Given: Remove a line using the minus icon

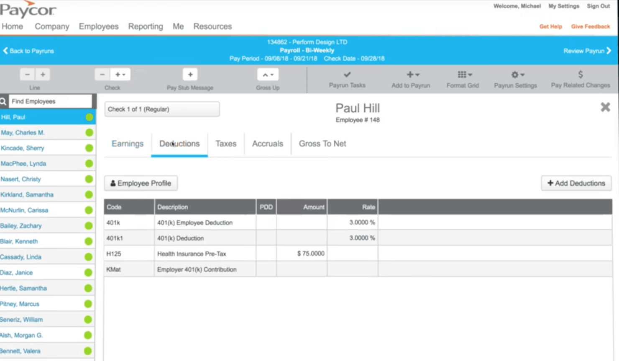Looking at the screenshot, I should point(27,74).
